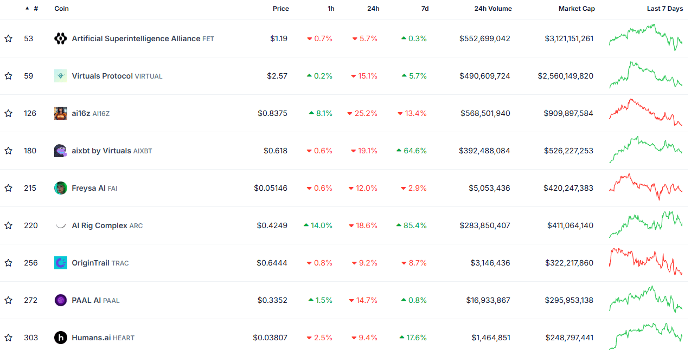Open ai16z coin name link
691x356 pixels.
point(91,113)
